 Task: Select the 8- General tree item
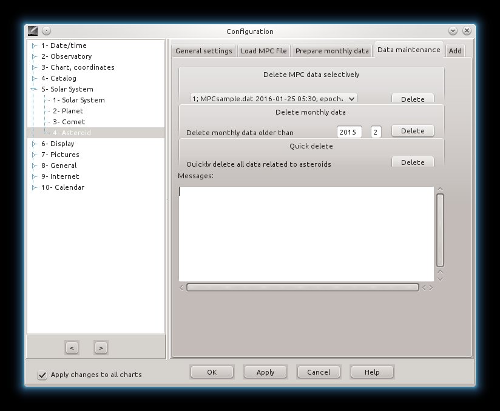59,165
